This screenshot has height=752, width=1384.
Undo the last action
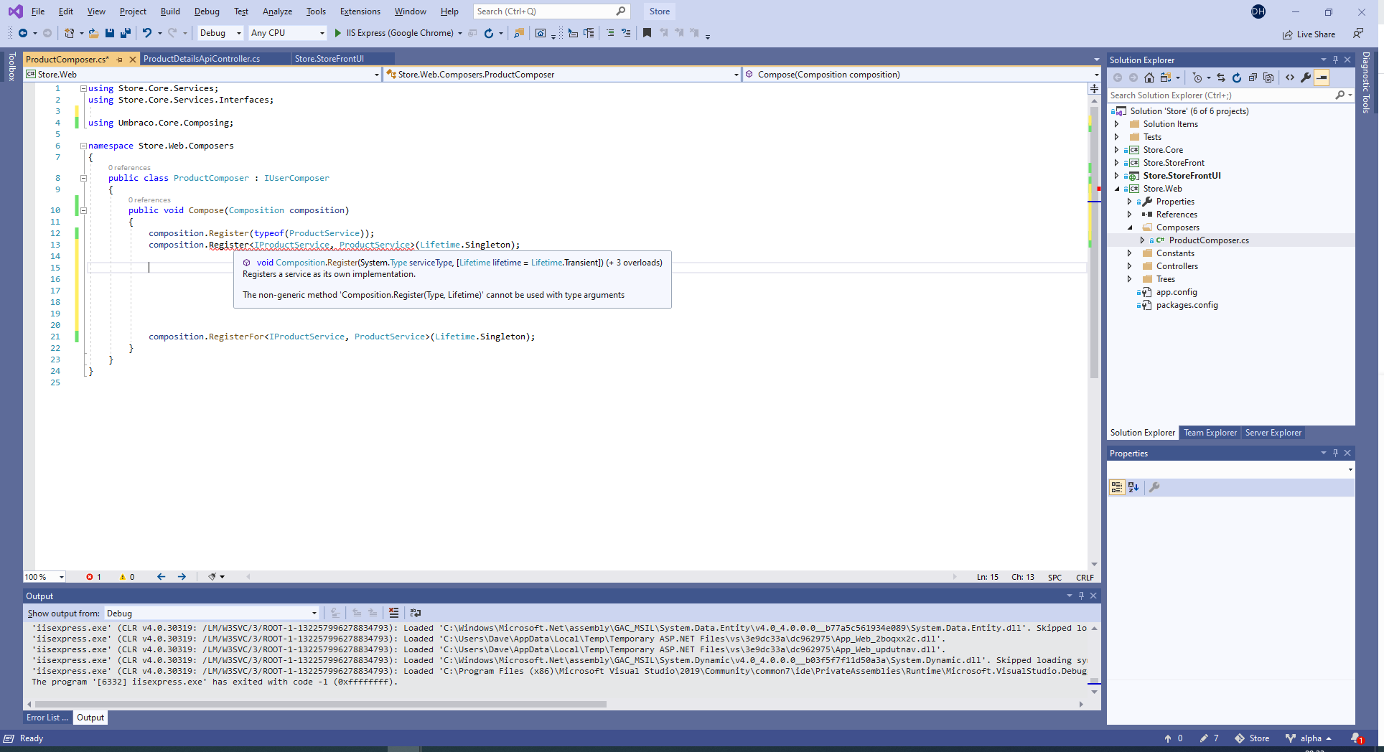coord(147,33)
